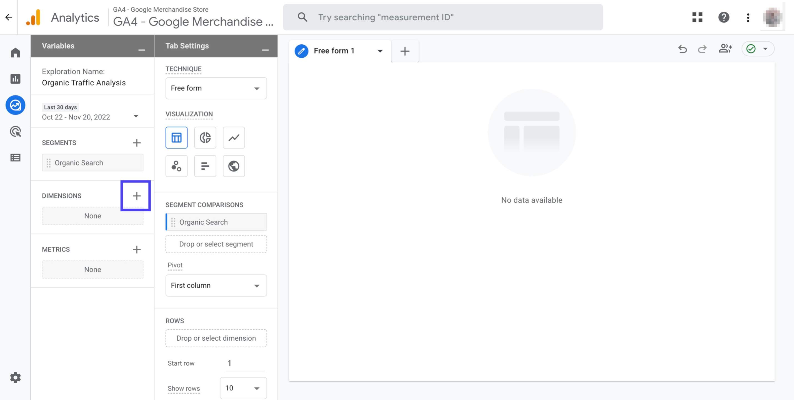The image size is (794, 400).
Task: Expand the Show rows dropdown
Action: [243, 388]
